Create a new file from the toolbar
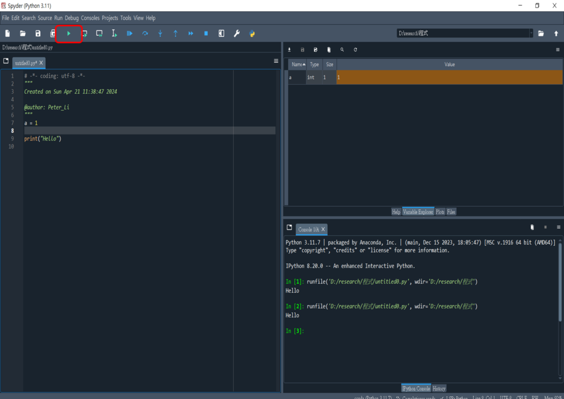Viewport: 564px width, 399px height. tap(8, 34)
